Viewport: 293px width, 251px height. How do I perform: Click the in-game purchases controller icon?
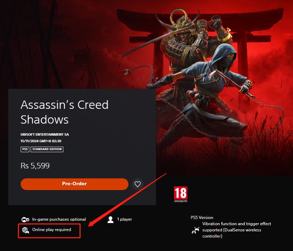click(x=25, y=219)
